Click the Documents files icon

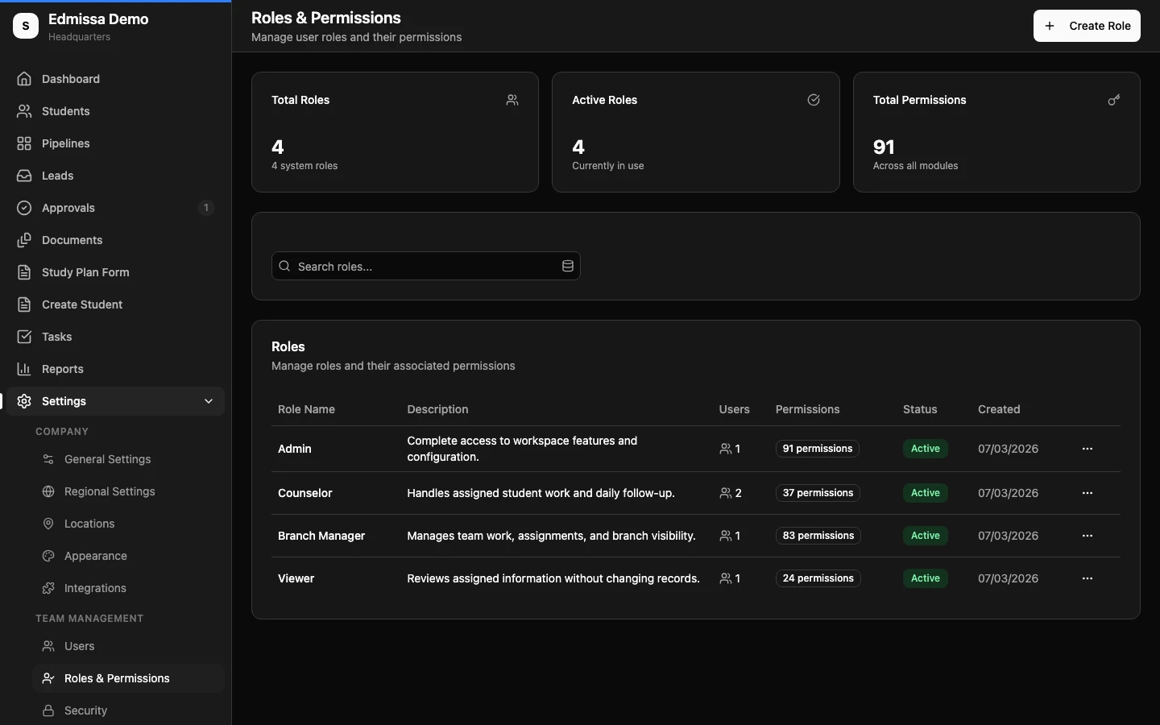tap(24, 240)
